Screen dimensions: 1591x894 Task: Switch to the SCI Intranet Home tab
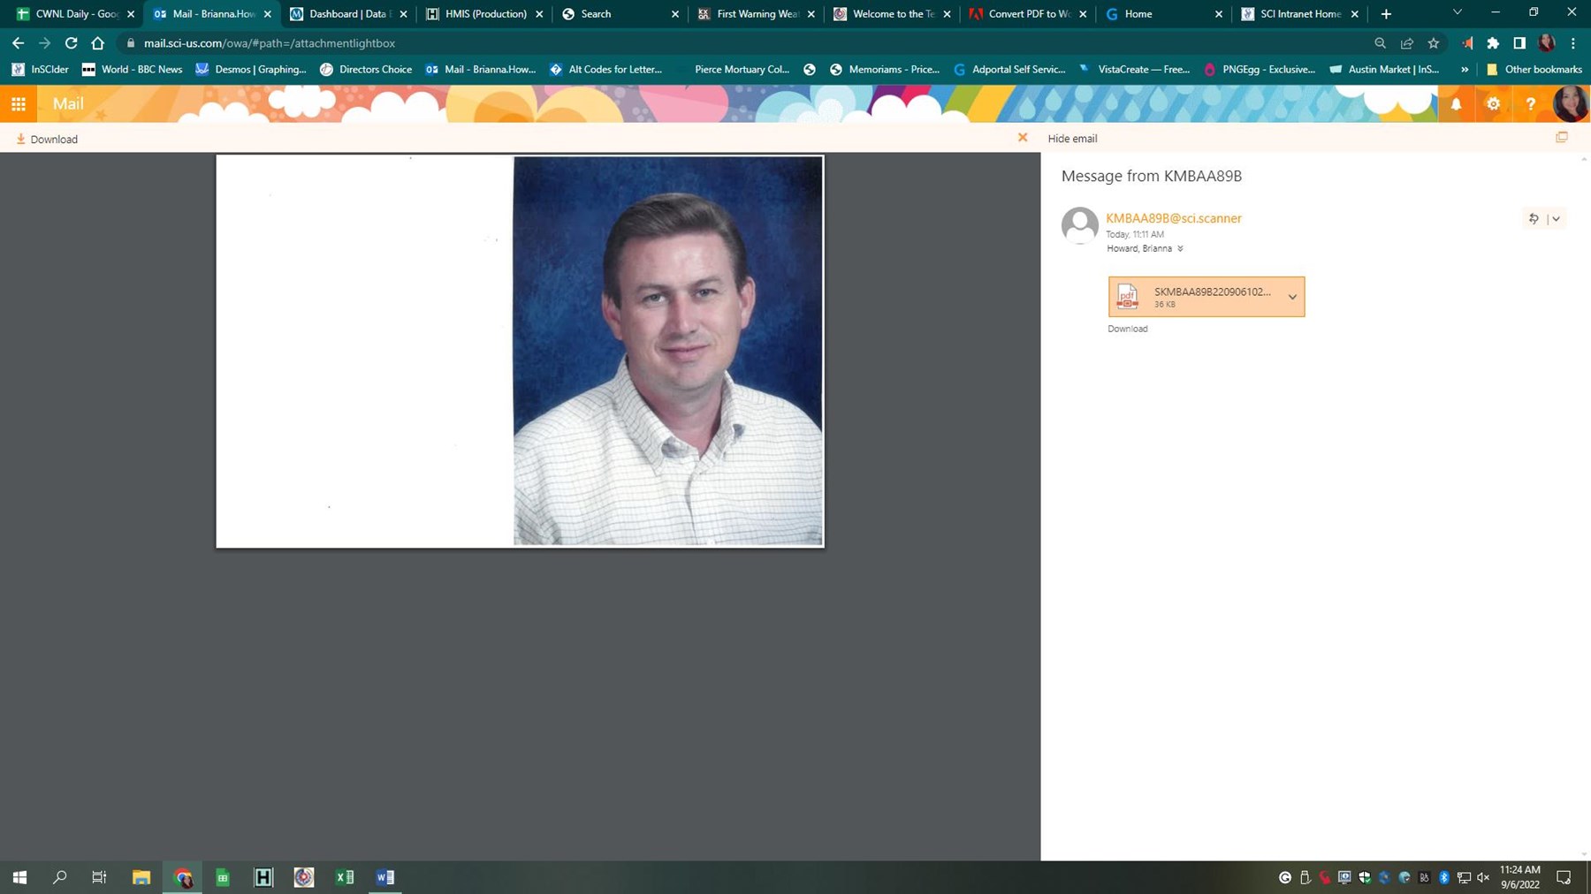(x=1299, y=14)
